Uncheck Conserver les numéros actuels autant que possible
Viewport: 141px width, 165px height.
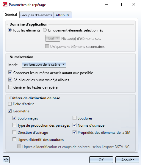[10, 73]
